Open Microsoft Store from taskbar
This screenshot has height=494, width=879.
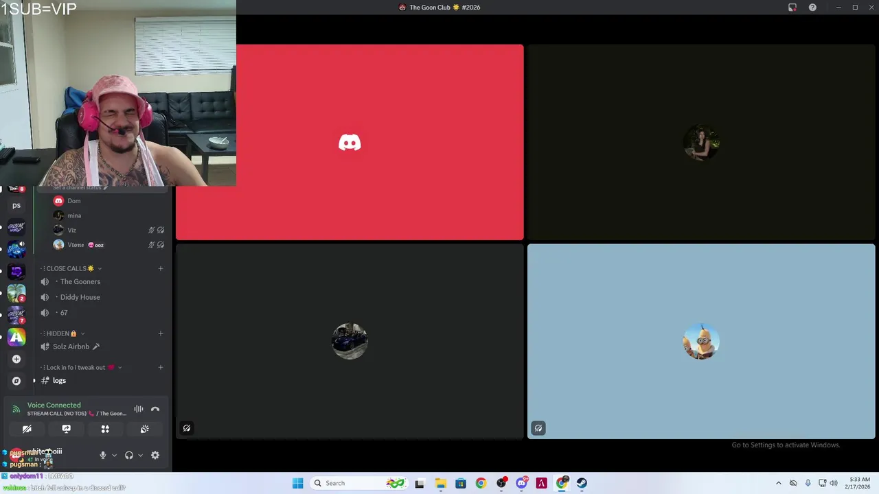pos(460,483)
